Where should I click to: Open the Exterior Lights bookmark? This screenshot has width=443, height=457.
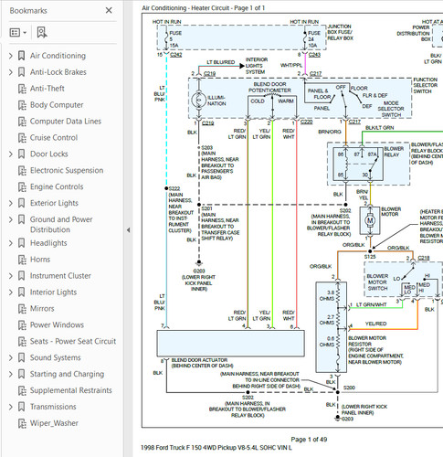point(54,203)
